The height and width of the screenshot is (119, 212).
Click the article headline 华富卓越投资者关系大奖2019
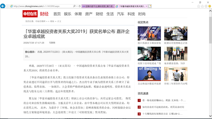pyautogui.click(x=77, y=34)
